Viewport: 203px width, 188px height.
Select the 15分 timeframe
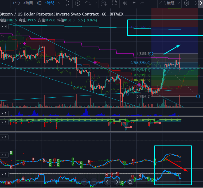[16, 3]
